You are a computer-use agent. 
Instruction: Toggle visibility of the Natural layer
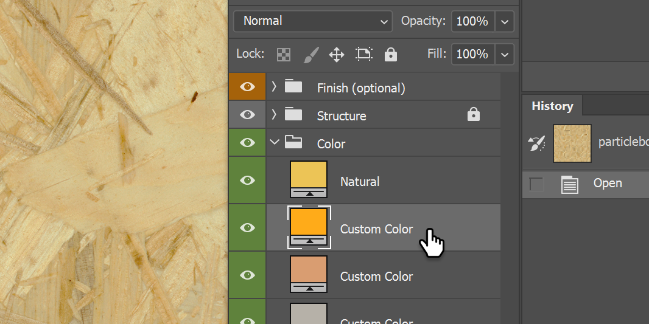point(248,180)
